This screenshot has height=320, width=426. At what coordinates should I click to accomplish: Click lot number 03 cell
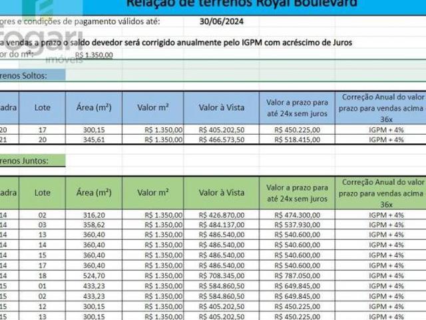tap(43, 225)
